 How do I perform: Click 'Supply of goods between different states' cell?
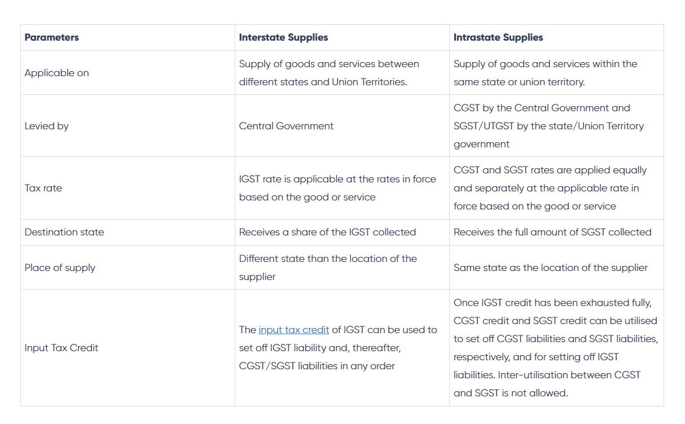point(328,73)
